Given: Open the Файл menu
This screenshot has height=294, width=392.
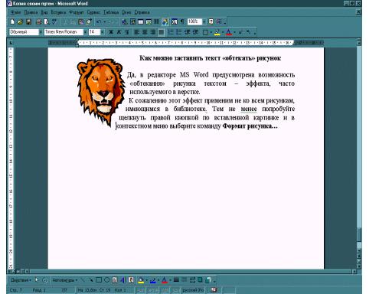Looking at the screenshot, I should [16, 12].
